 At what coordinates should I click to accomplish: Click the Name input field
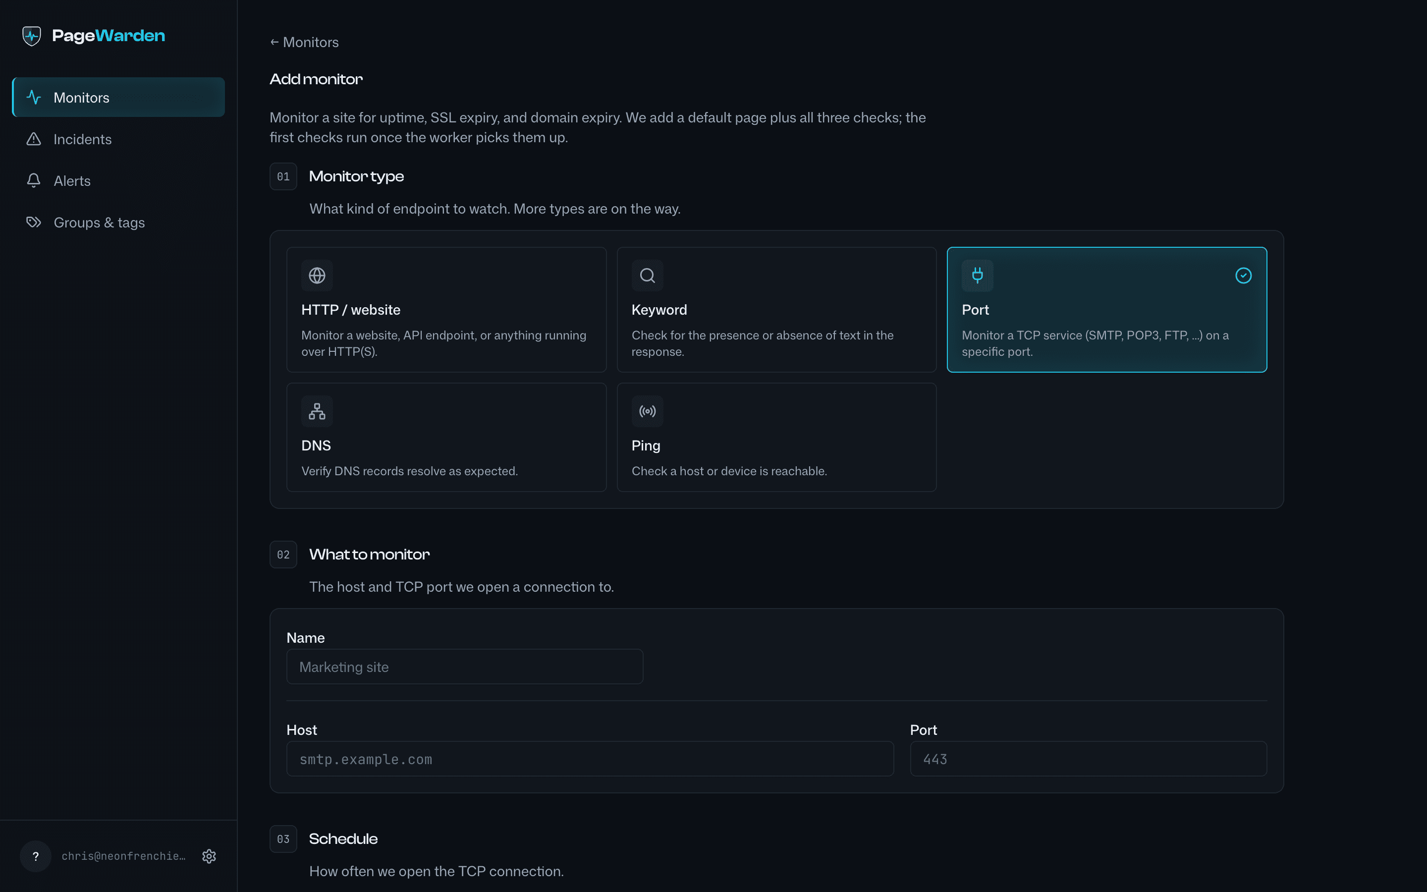pos(465,667)
